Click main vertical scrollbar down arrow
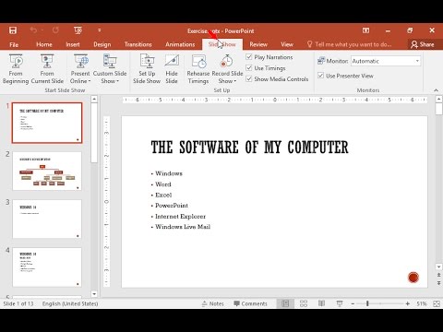 pos(439,267)
